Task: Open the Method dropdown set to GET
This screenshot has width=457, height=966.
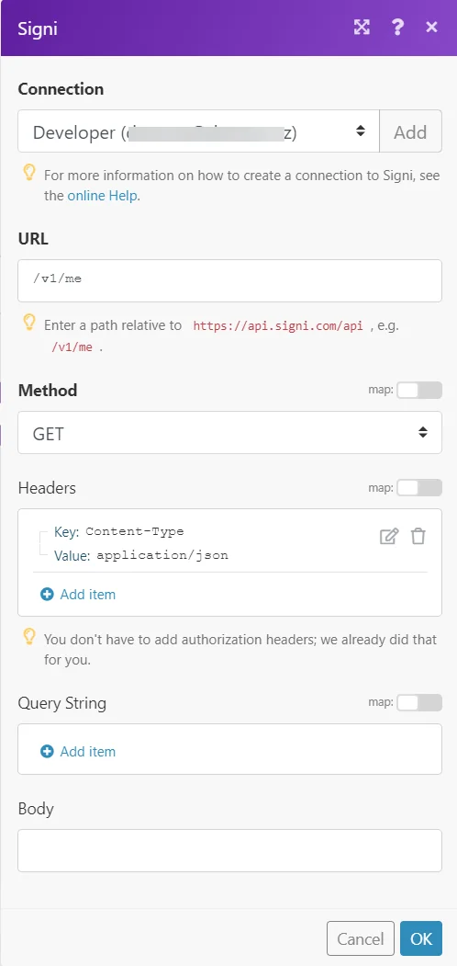Action: [x=230, y=433]
